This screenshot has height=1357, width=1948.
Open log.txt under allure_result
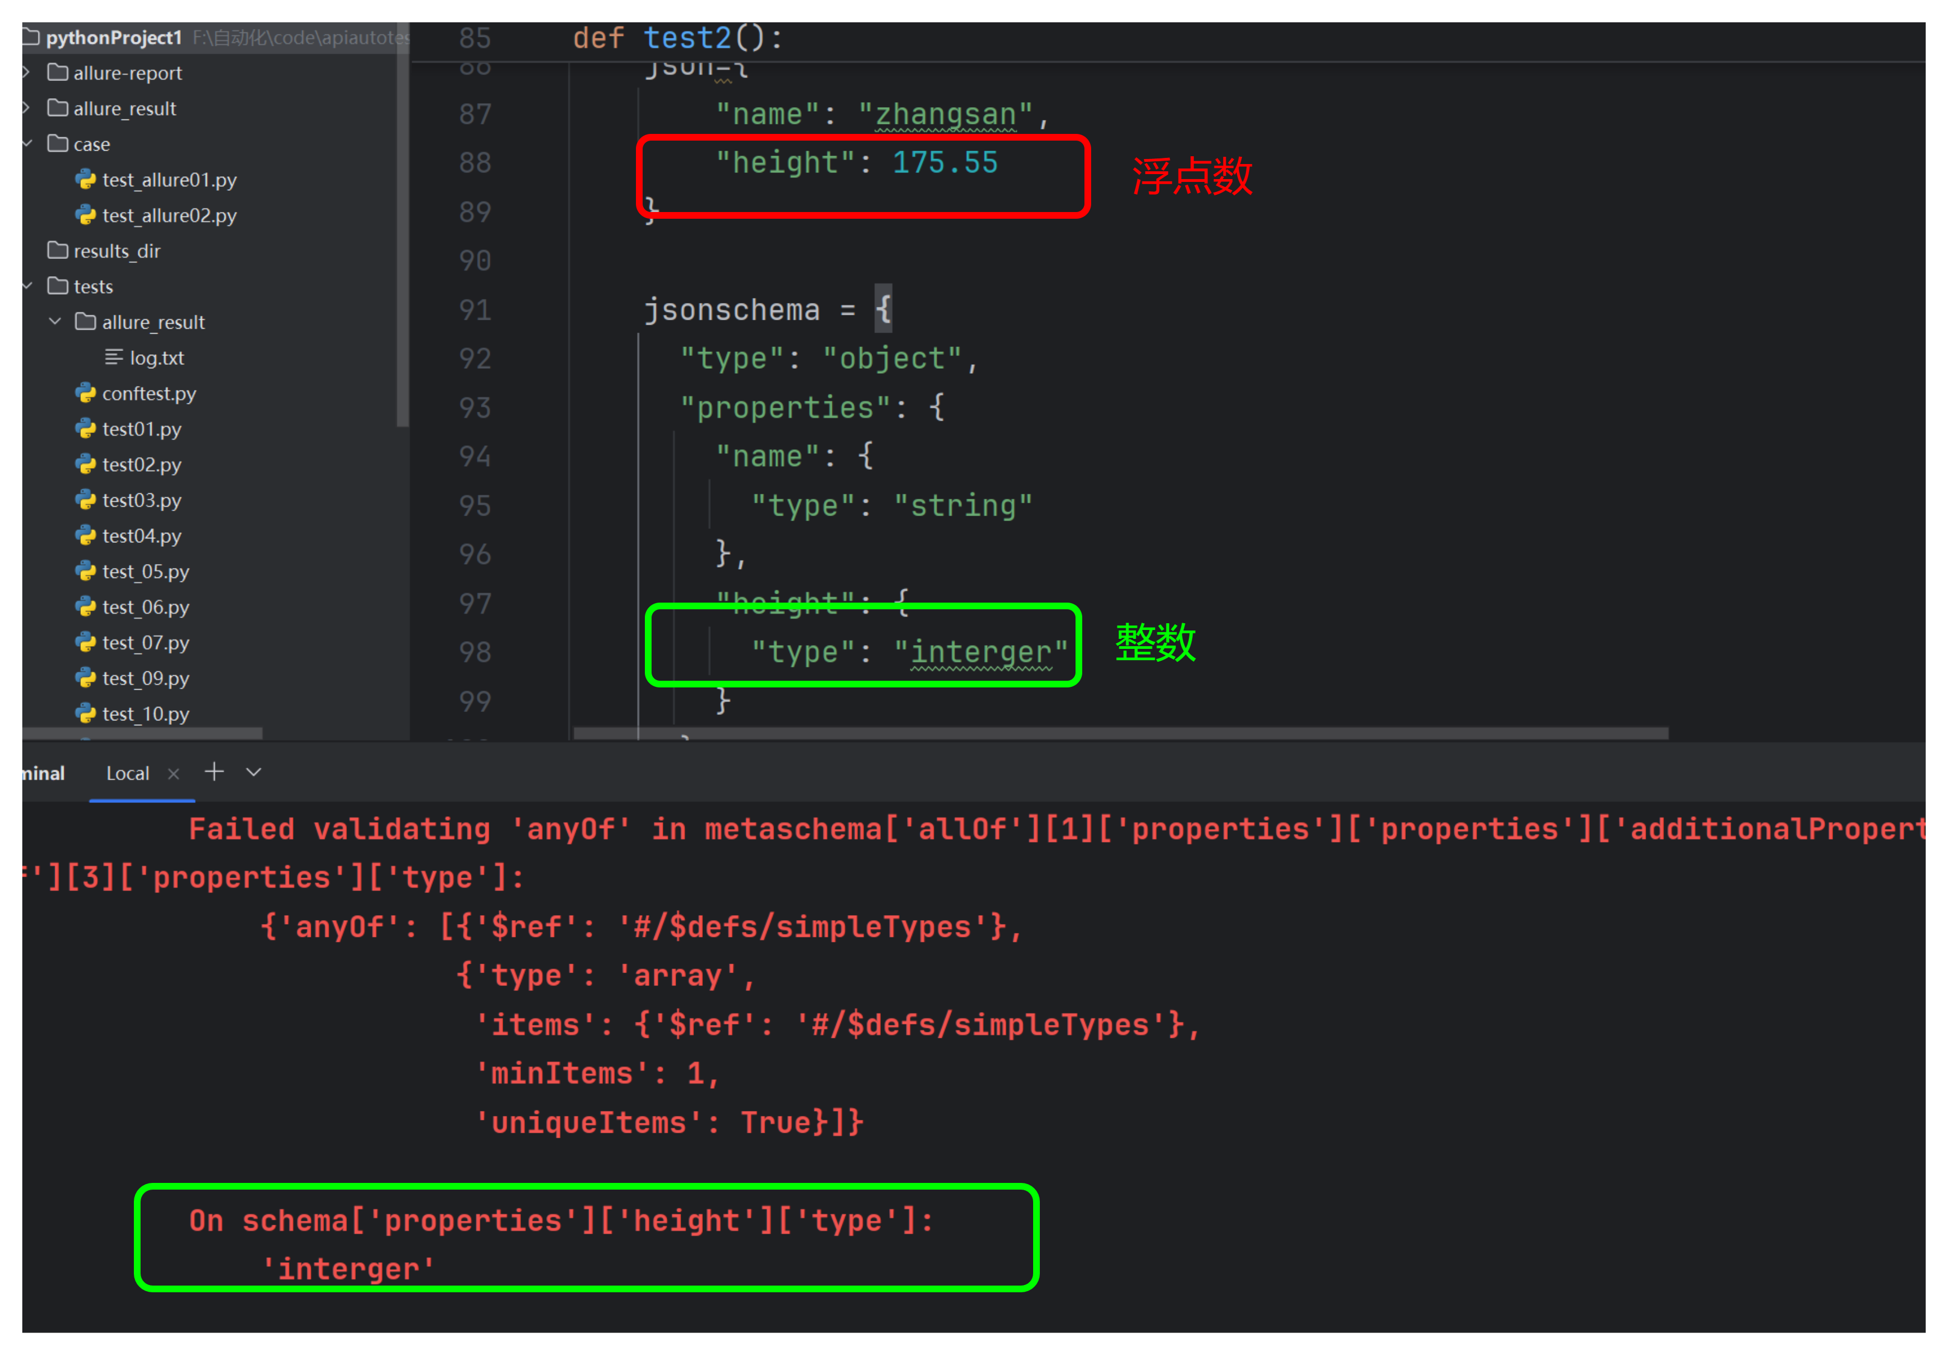coord(156,358)
